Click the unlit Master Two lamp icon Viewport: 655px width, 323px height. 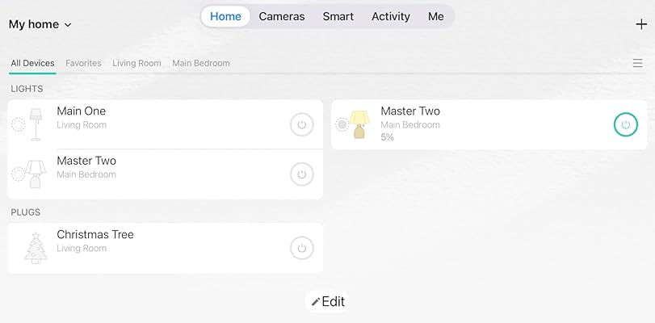click(36, 174)
